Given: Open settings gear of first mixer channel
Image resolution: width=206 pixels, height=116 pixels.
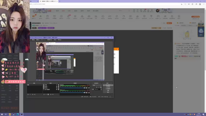Looking at the screenshot, I should tap(89, 88).
